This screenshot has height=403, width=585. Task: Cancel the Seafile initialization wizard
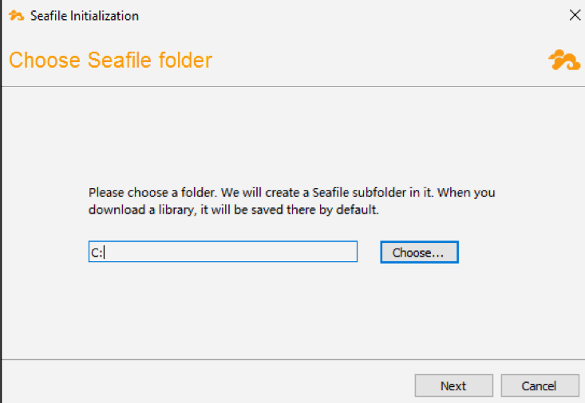point(540,385)
